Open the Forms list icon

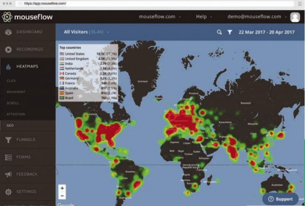pos(8,157)
